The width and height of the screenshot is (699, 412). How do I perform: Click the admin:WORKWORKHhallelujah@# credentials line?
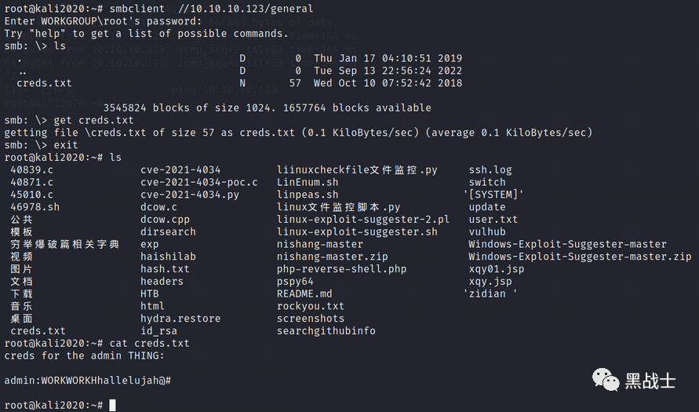88,381
